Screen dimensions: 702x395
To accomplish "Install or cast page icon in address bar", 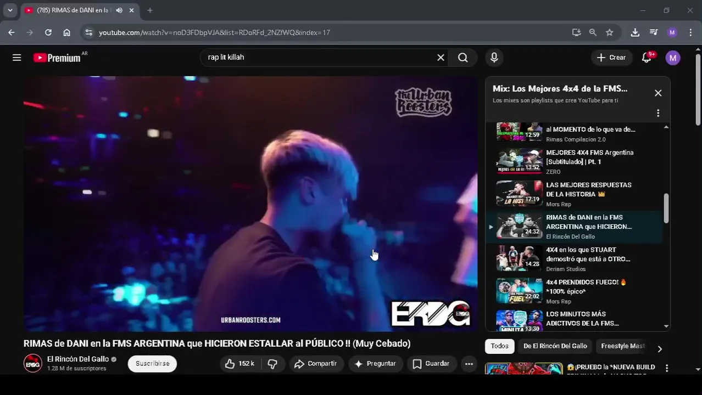I will (x=576, y=32).
